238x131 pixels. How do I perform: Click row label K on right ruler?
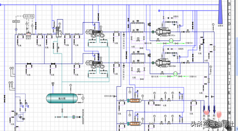coord(229,93)
